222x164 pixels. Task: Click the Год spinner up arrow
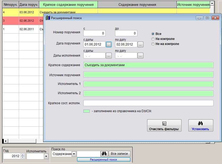pyautogui.click(x=23, y=155)
